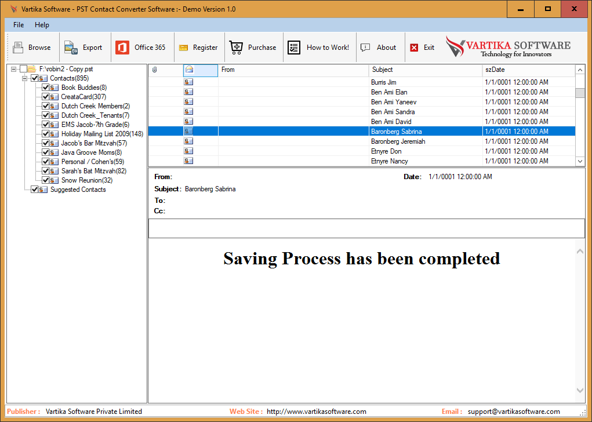Viewport: 592px width, 422px height.
Task: Select the Java Groove Moms(8) folder
Action: [92, 152]
